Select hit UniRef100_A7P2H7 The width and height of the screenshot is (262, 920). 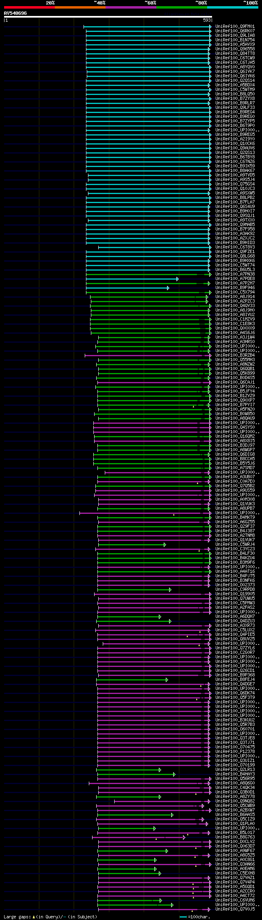click(235, 283)
